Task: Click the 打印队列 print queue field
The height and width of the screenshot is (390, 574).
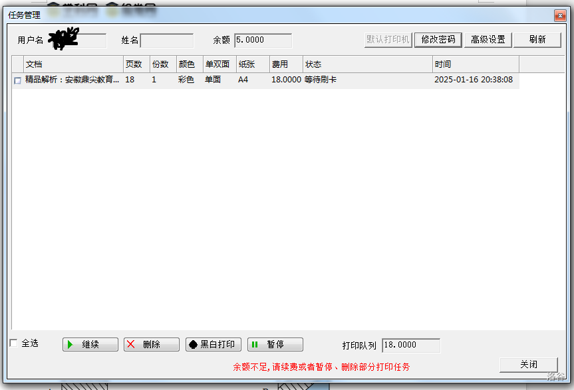Action: (x=410, y=345)
